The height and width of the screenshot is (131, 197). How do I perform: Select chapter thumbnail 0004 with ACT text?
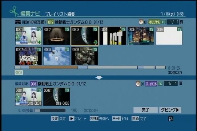(113, 36)
